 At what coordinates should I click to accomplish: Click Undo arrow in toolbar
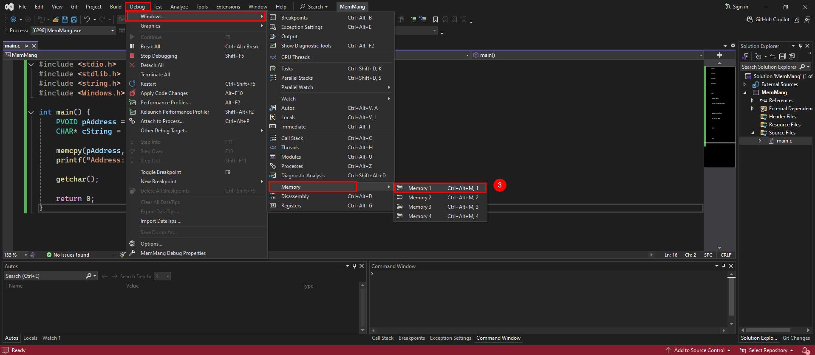tap(87, 20)
